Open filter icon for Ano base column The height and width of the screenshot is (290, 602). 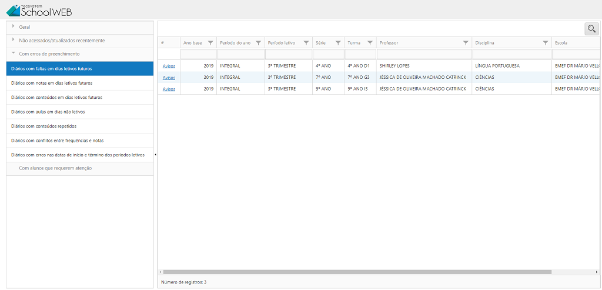click(x=210, y=43)
